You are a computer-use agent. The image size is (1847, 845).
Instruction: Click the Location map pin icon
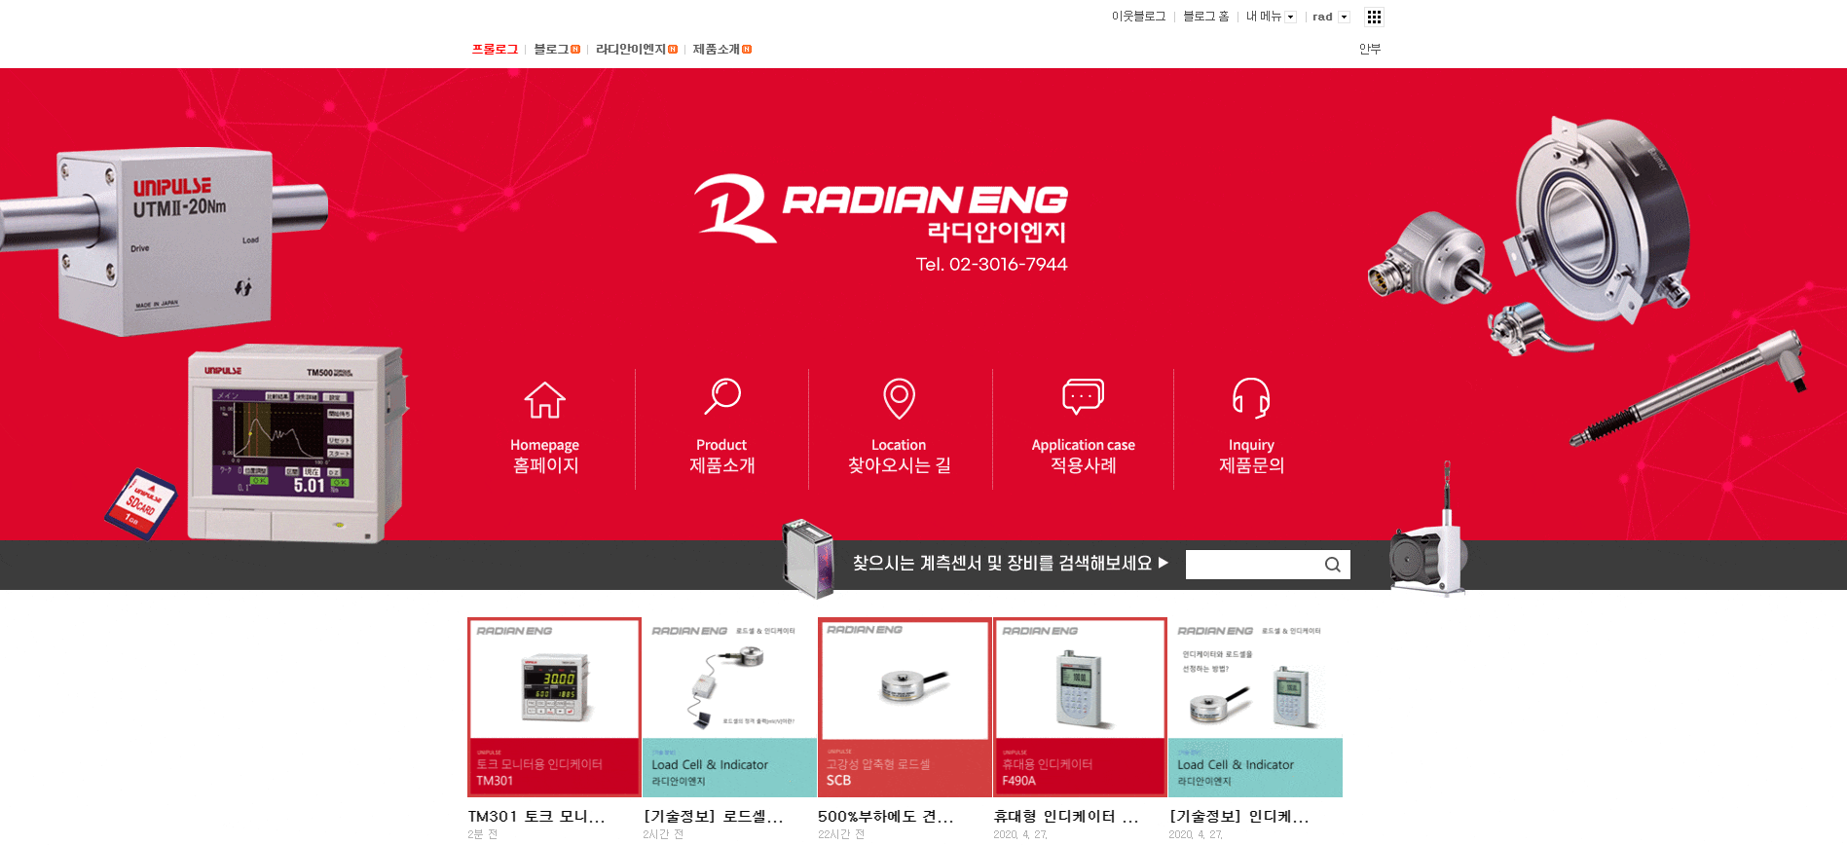pos(899,398)
